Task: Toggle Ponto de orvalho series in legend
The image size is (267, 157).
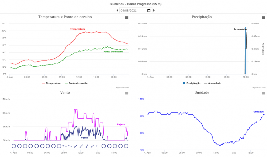Action: tap(76, 83)
